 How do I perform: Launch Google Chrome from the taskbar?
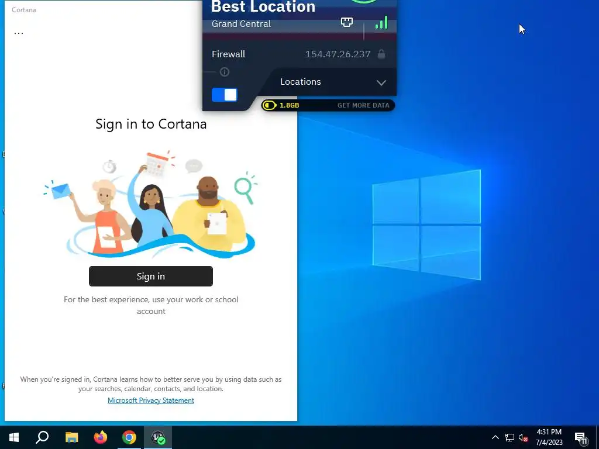tap(129, 437)
